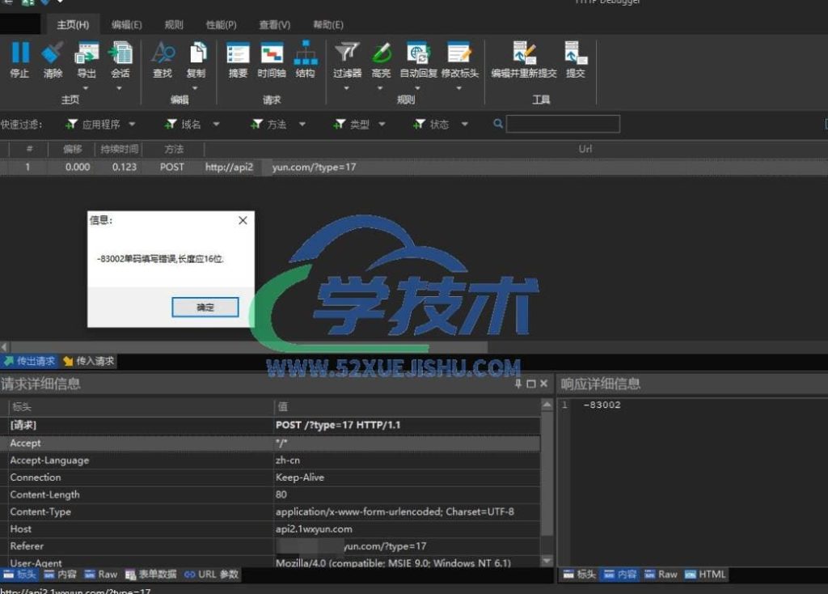This screenshot has width=828, height=594.
Task: Select the 摘要 (Summary) view icon
Action: (238, 53)
